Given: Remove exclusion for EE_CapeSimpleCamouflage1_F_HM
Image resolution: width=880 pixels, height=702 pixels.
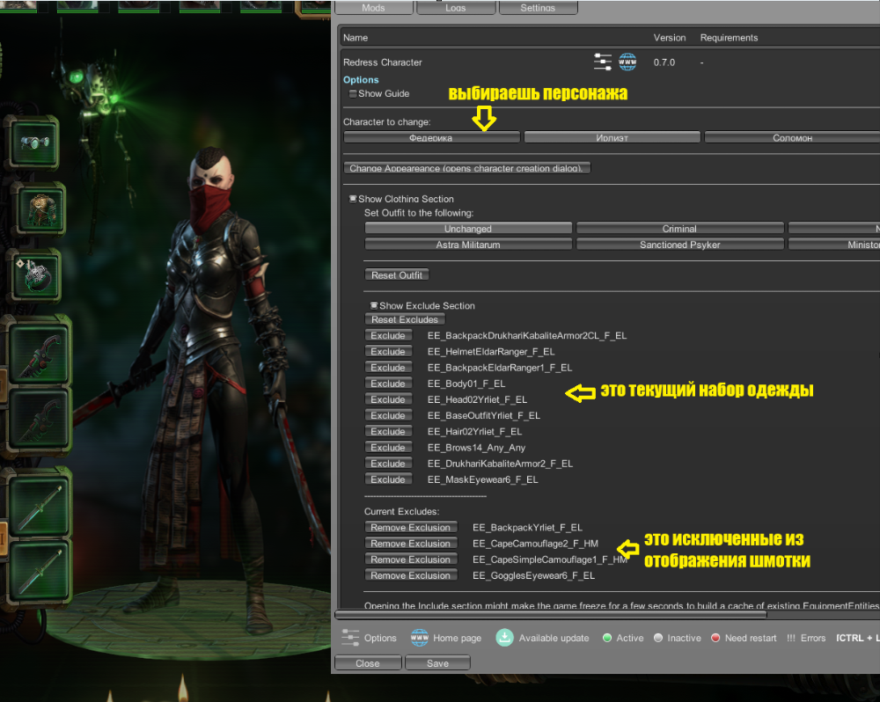Looking at the screenshot, I should (411, 559).
